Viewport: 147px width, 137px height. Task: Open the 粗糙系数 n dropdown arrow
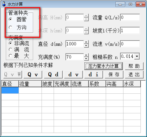point(137,56)
